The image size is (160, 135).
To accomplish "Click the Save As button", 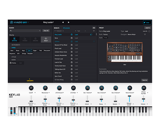I will pyautogui.click(x=144, y=80).
